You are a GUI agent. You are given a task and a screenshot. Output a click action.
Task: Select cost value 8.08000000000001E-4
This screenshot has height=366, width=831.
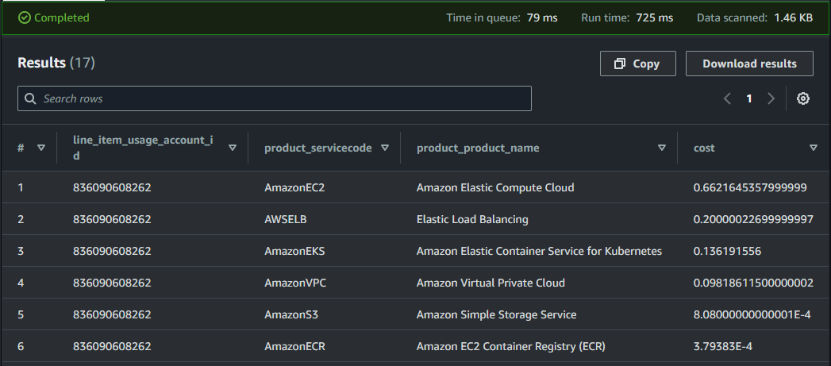pyautogui.click(x=752, y=314)
